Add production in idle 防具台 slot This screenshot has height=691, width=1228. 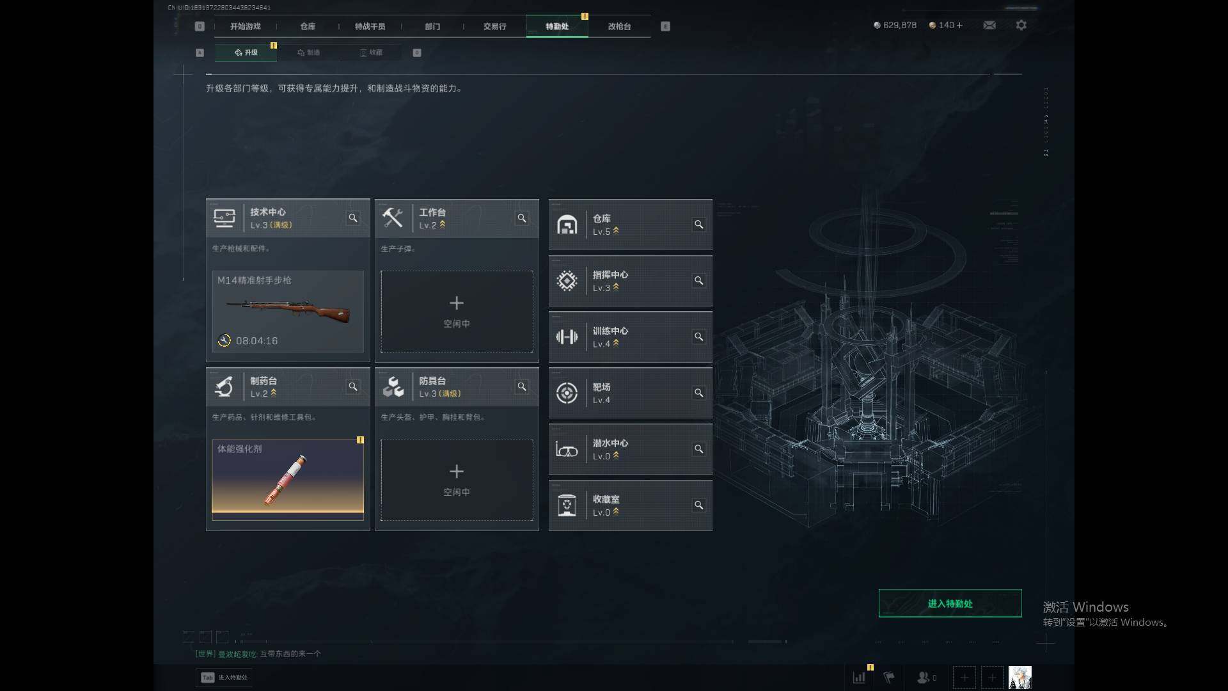[x=457, y=480]
